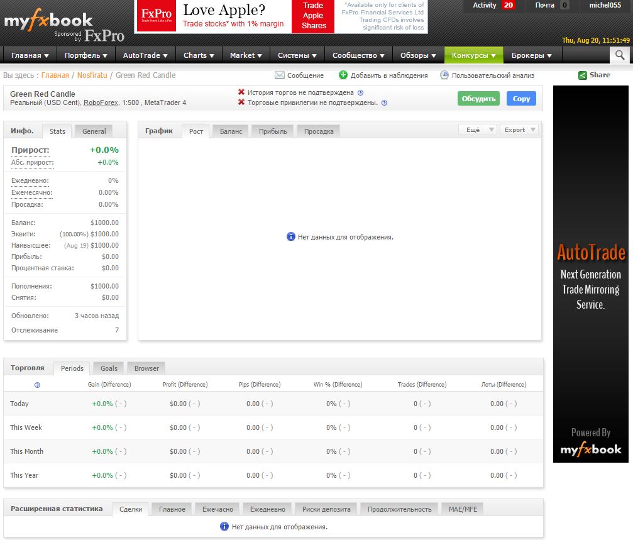Viewport: 633px width, 540px height.
Task: Click the Trade Apple Shares ad button
Action: coord(313,16)
